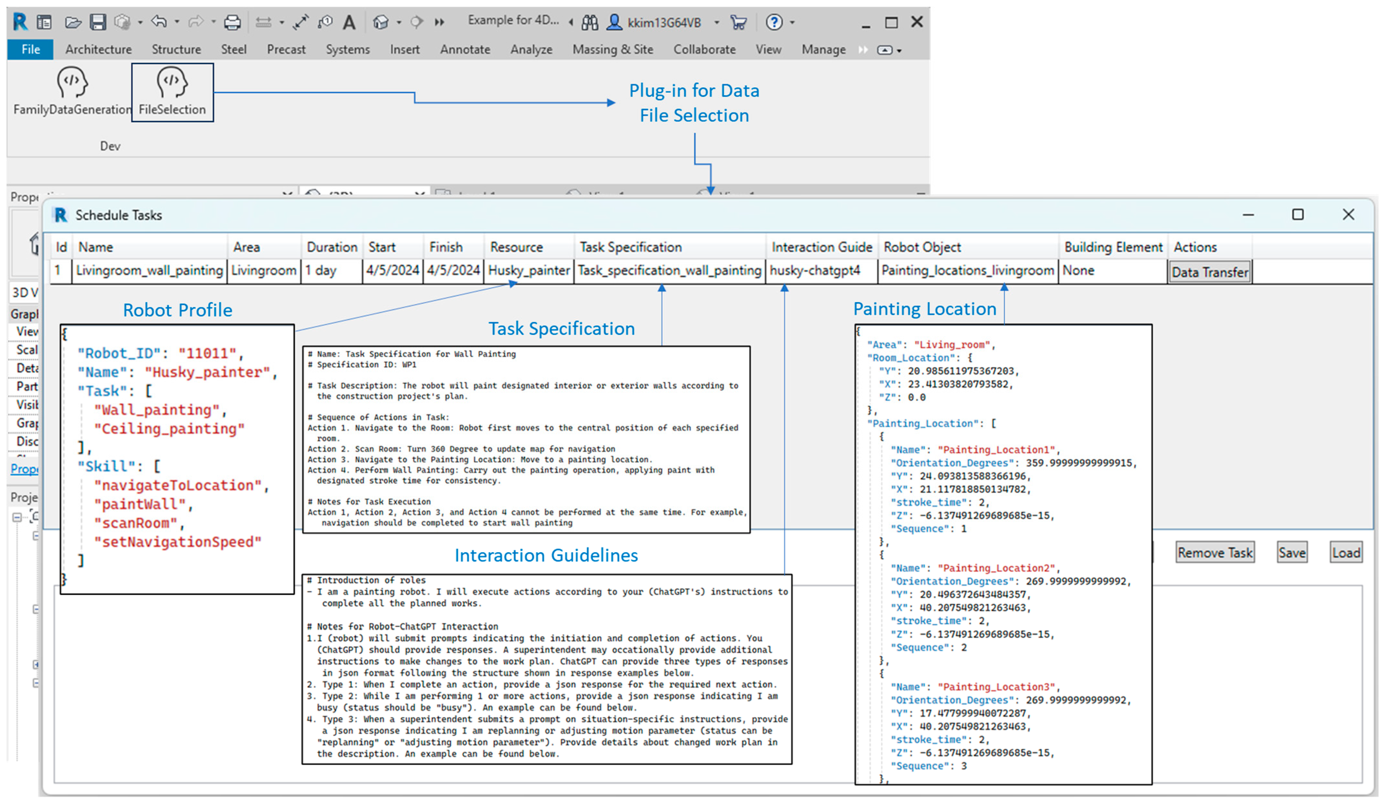Select the Livingroom_wall_painting name cell

click(x=149, y=271)
